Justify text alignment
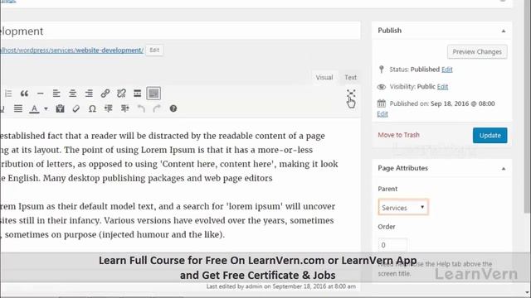The image size is (531, 298). click(x=18, y=108)
